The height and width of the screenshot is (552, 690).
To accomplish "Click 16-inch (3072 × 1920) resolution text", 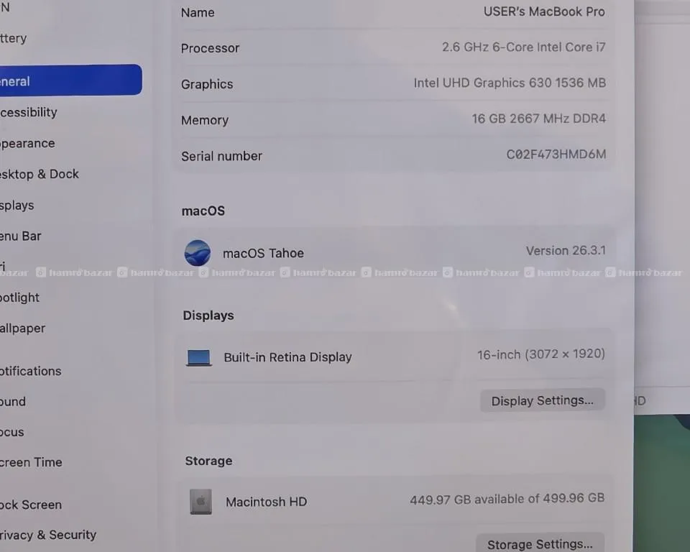I will click(x=540, y=354).
